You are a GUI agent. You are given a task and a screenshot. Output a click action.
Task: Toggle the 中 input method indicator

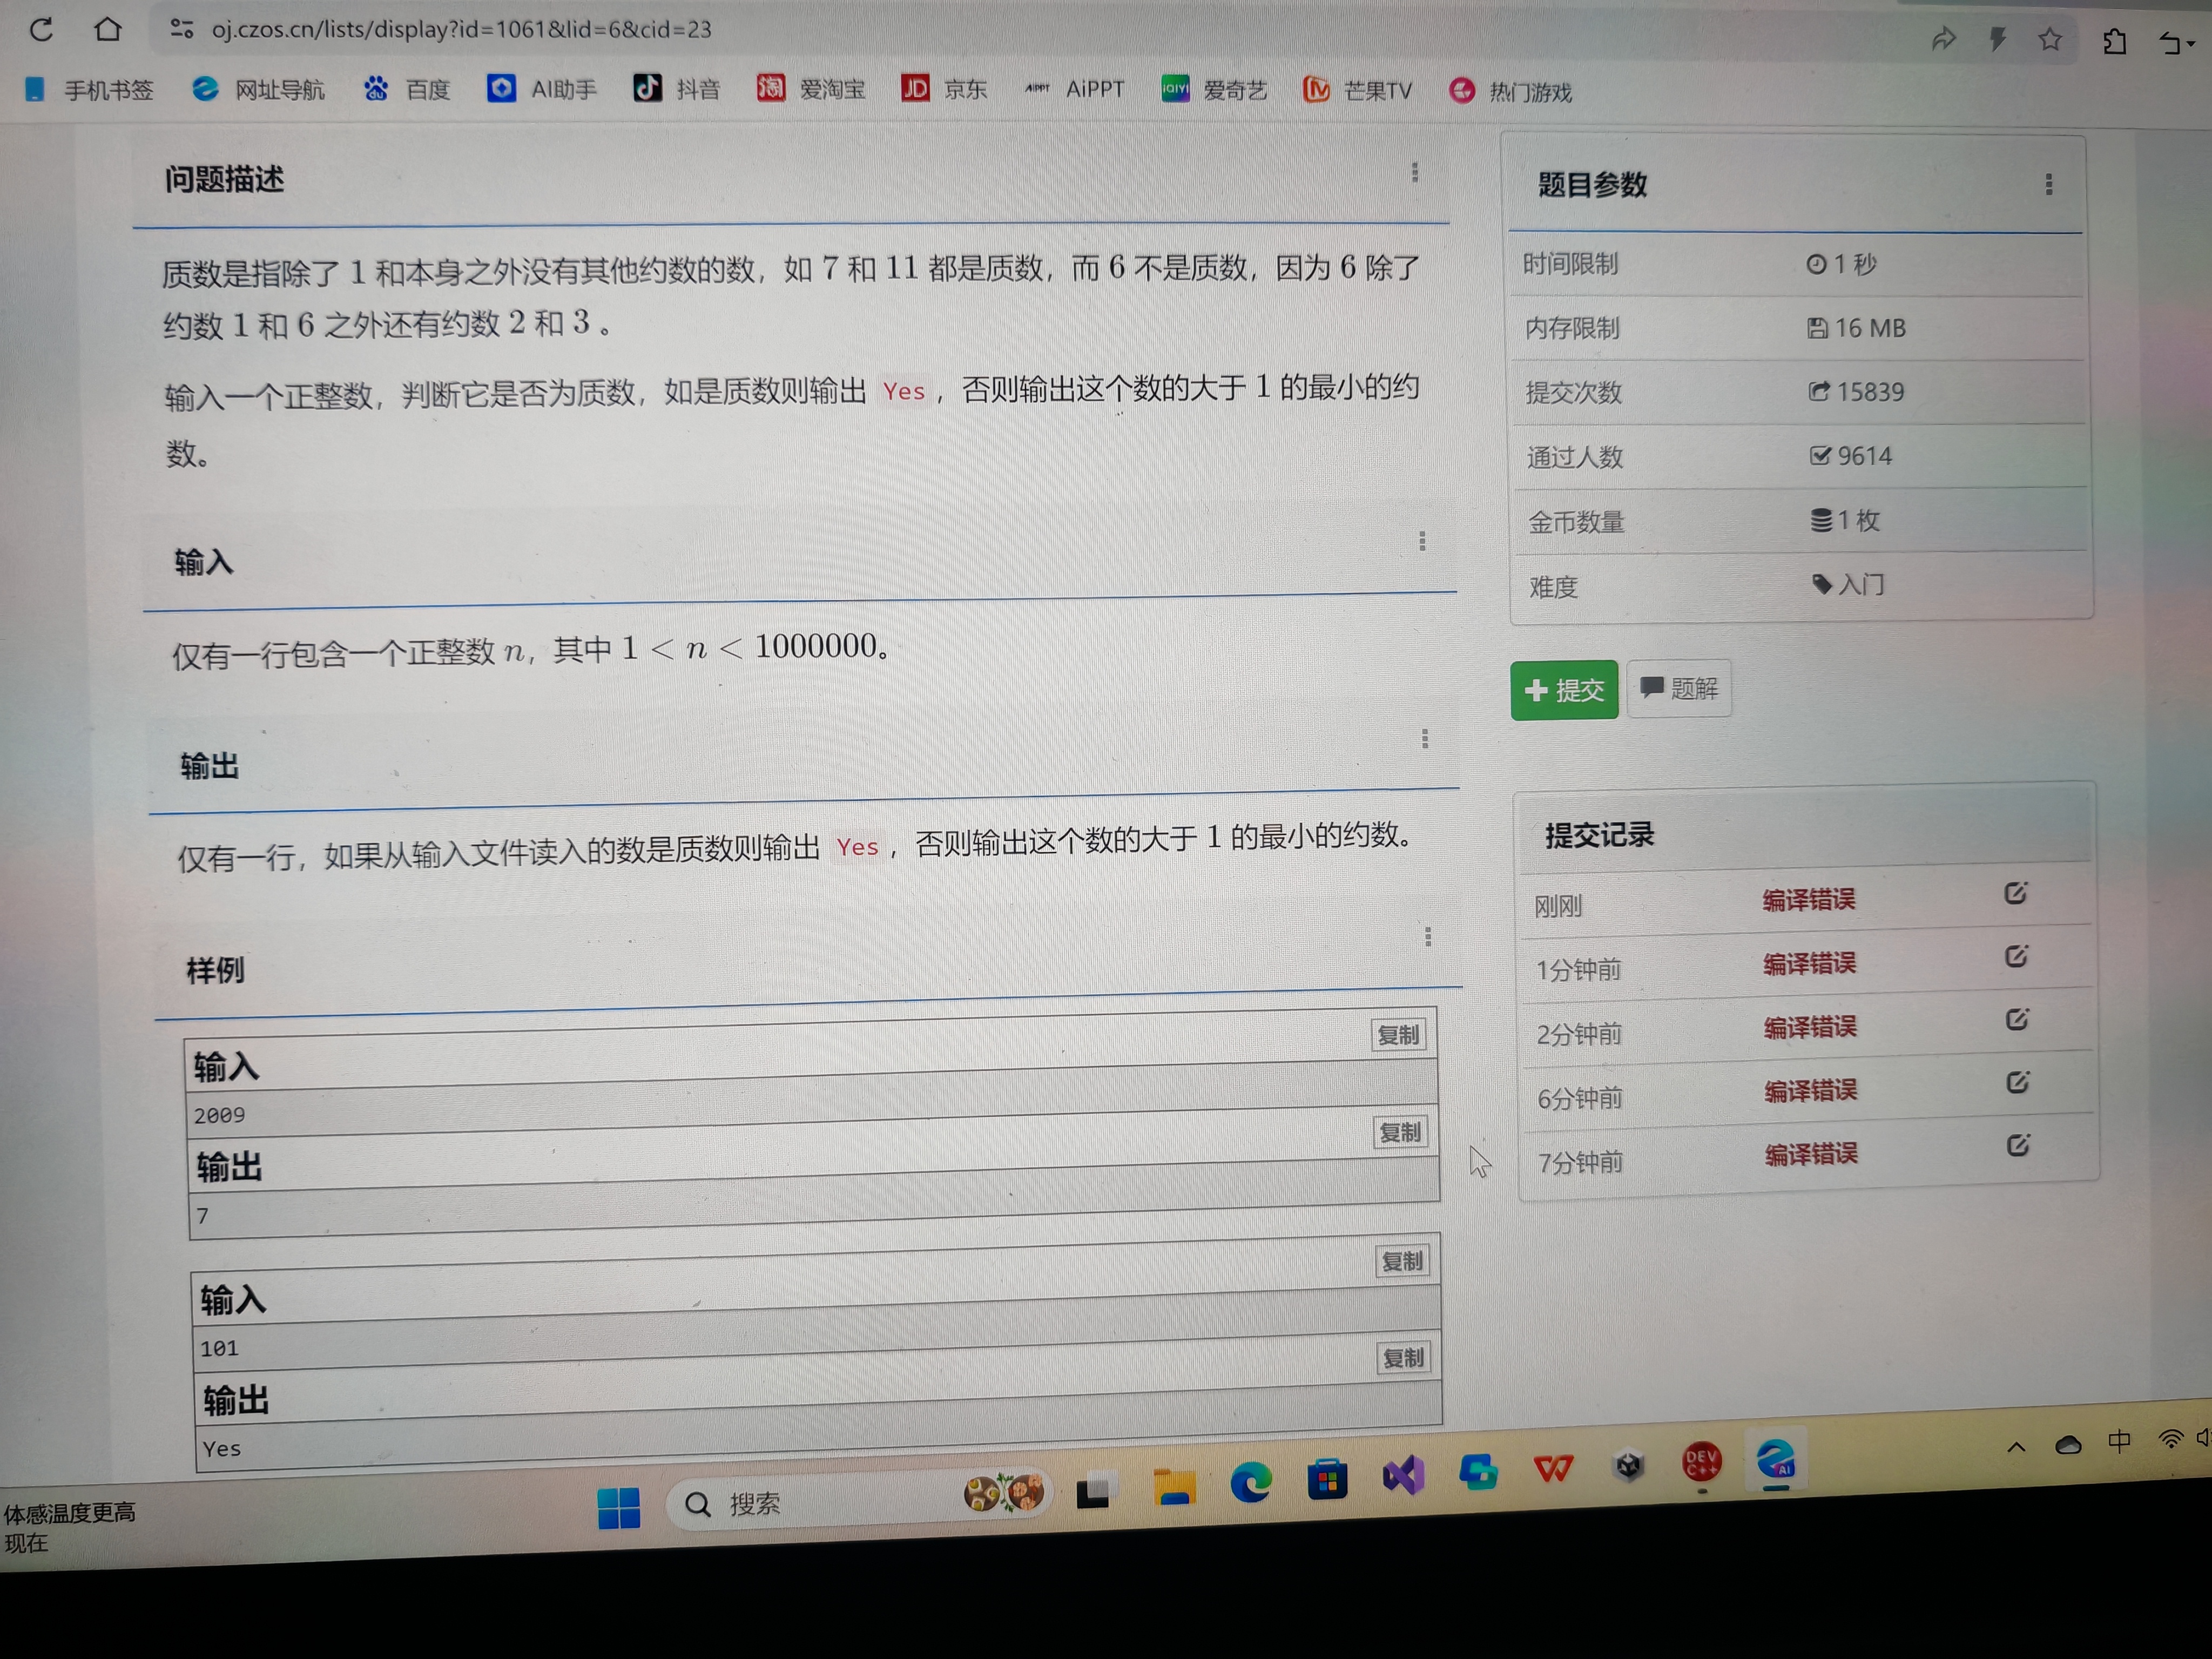point(2119,1440)
